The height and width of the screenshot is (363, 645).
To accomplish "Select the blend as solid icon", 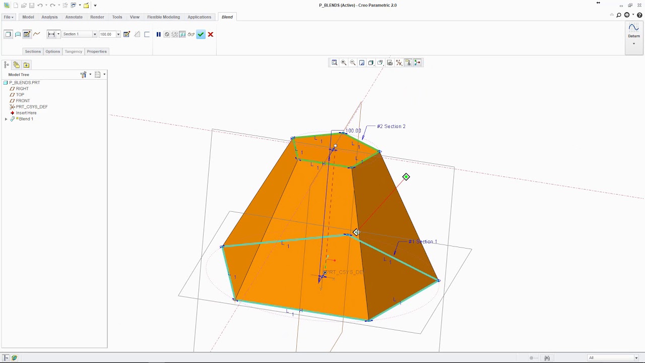I will coord(8,34).
